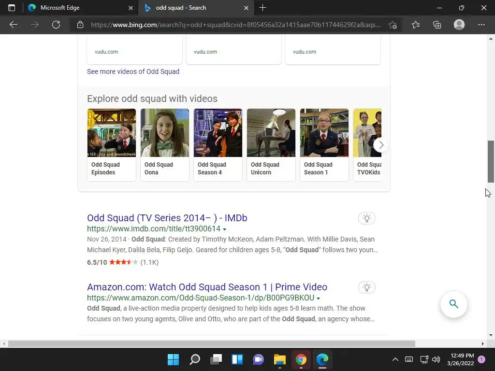Open the tab actions menu icon
495x371 pixels.
click(12, 8)
